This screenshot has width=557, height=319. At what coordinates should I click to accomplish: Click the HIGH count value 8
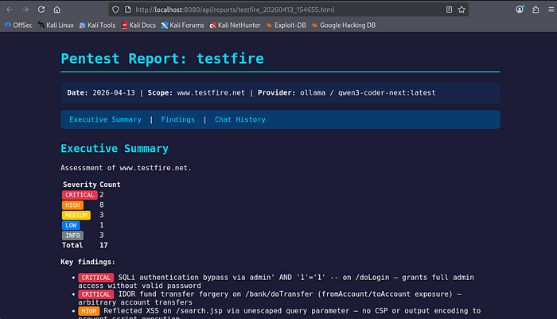pyautogui.click(x=102, y=204)
